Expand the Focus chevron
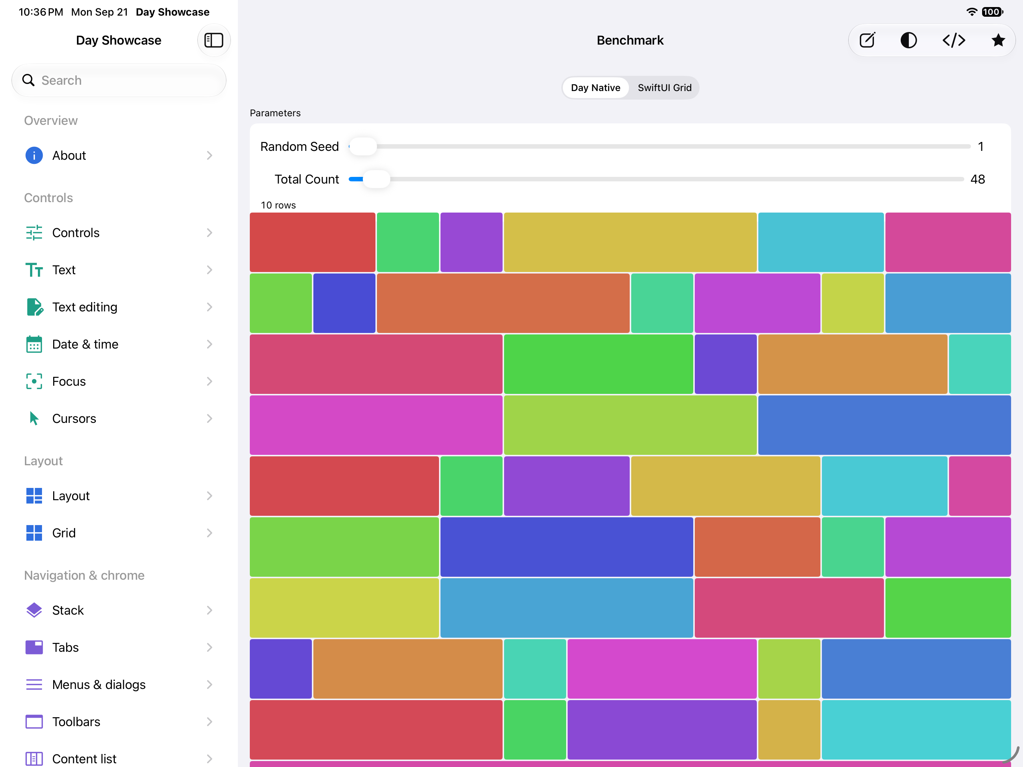Screen dimensions: 1023x767 [210, 381]
